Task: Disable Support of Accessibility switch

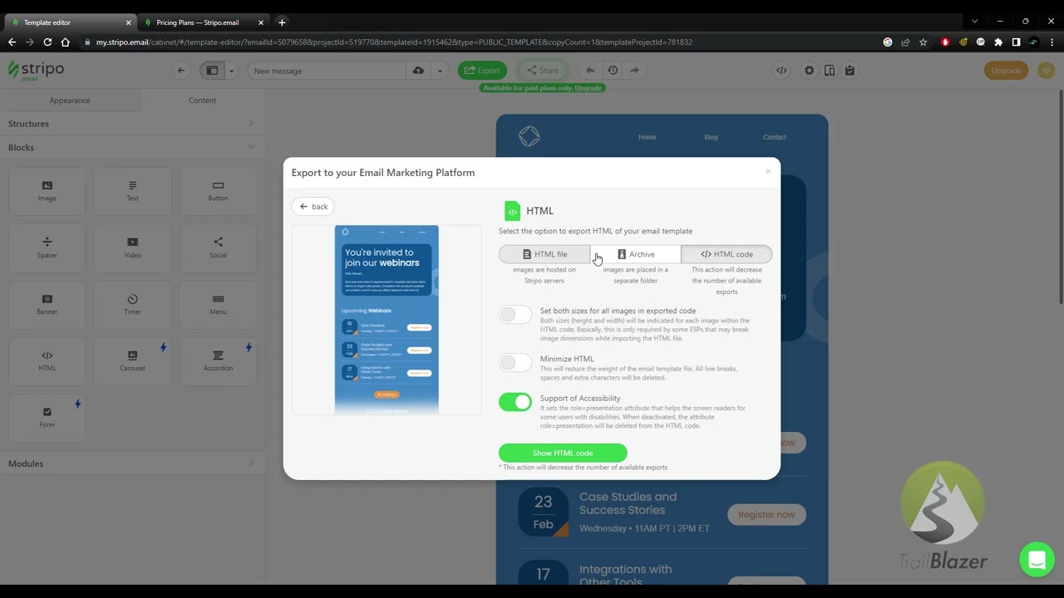Action: pyautogui.click(x=515, y=402)
